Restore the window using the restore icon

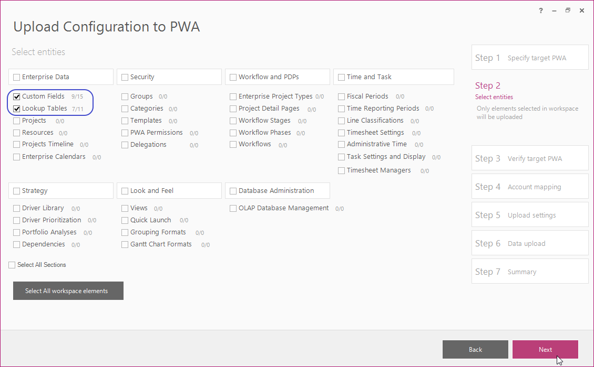(568, 10)
